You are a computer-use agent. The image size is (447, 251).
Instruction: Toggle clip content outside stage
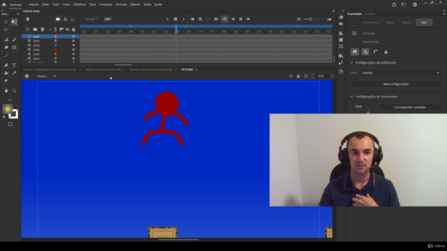tap(306, 76)
